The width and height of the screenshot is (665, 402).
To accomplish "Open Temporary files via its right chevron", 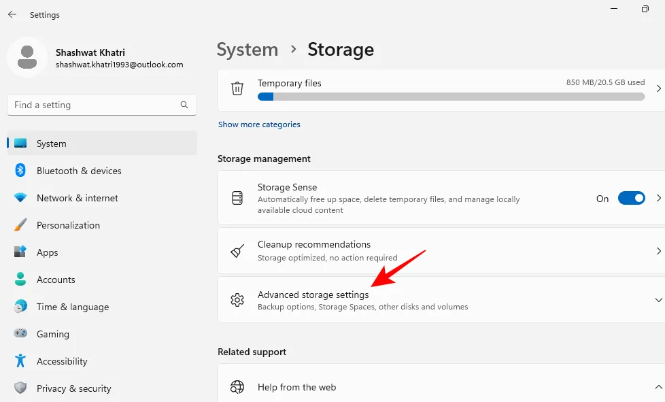I will point(659,88).
